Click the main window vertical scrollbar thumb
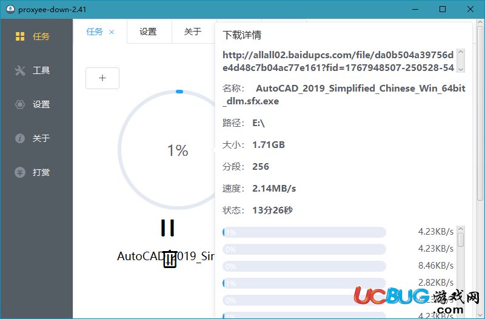 [480, 113]
